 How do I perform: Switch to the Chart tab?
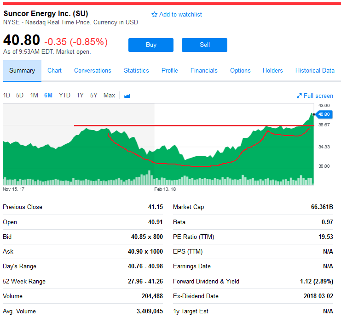(x=54, y=71)
